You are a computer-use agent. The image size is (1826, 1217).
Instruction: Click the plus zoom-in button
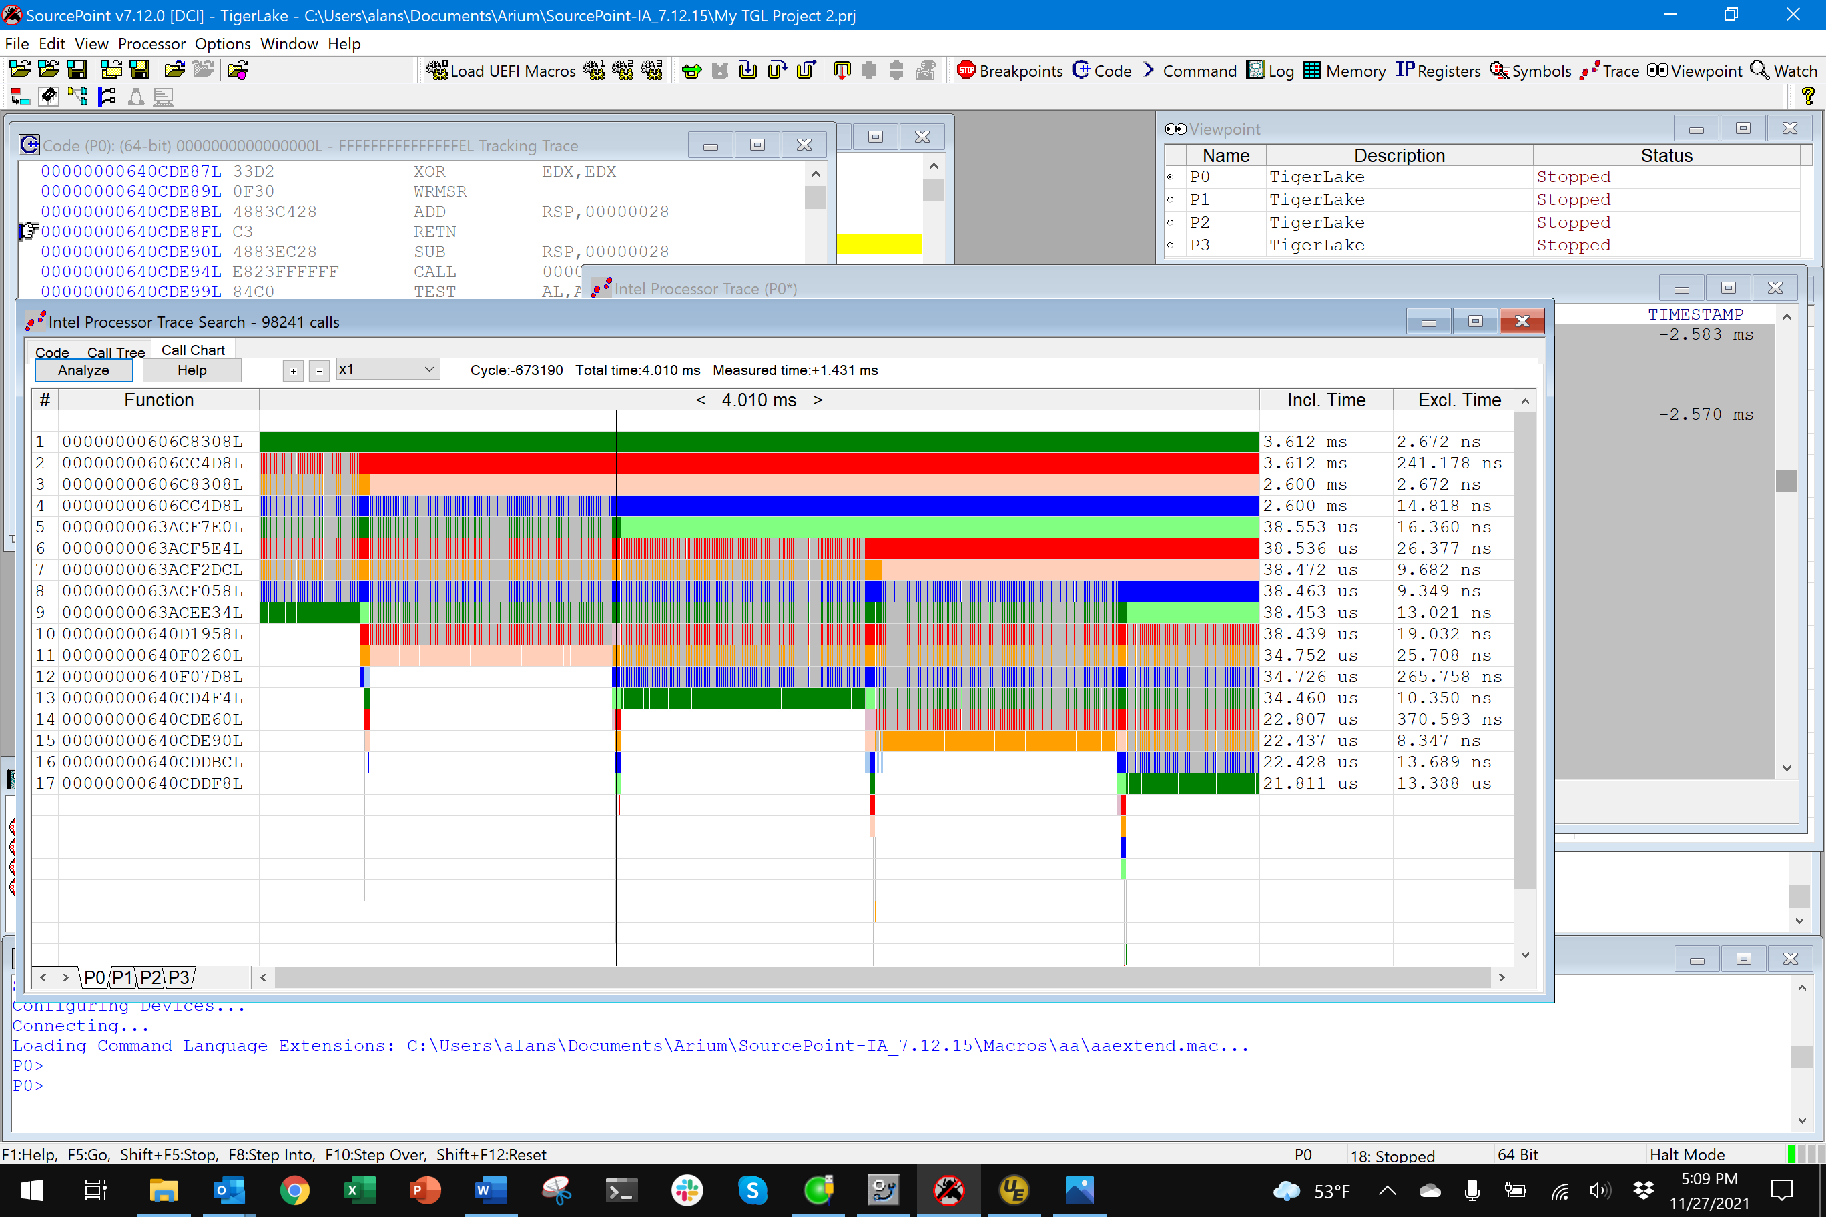(293, 371)
